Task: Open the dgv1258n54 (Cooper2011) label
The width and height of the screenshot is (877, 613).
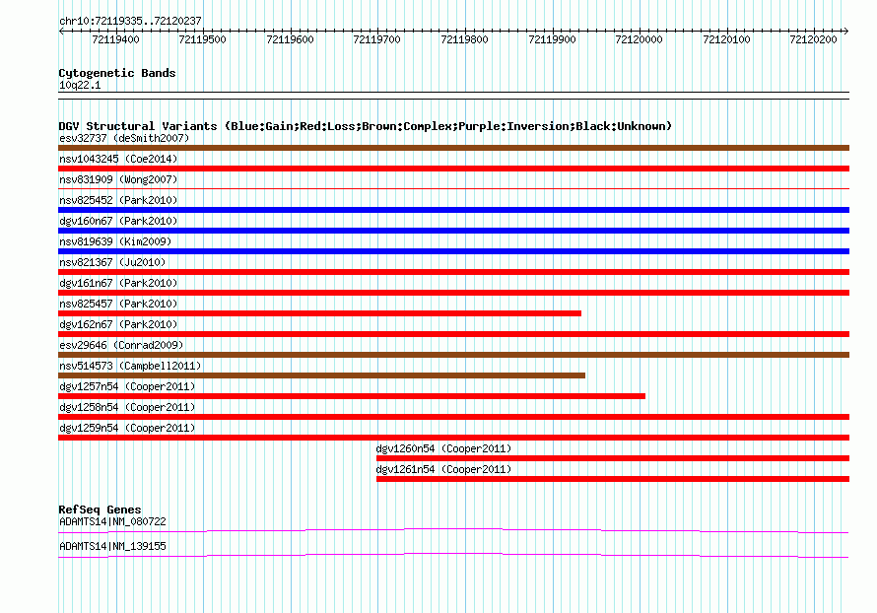Action: (x=127, y=407)
